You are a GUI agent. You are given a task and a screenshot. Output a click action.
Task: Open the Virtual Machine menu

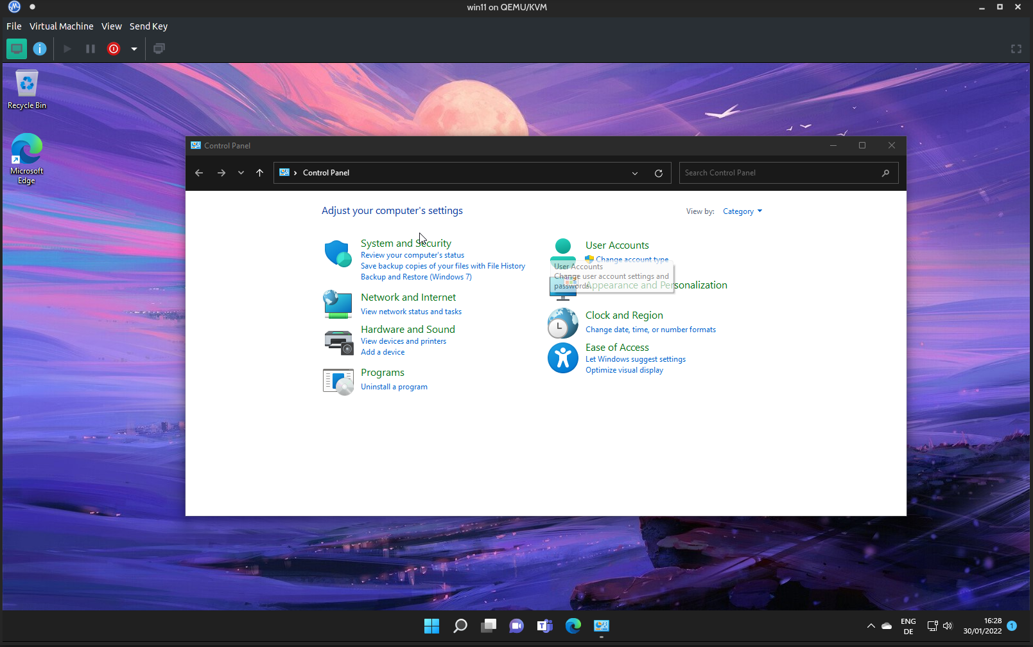(62, 26)
